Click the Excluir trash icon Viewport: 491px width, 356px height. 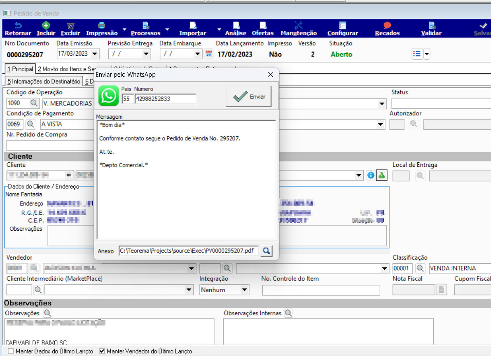point(70,26)
